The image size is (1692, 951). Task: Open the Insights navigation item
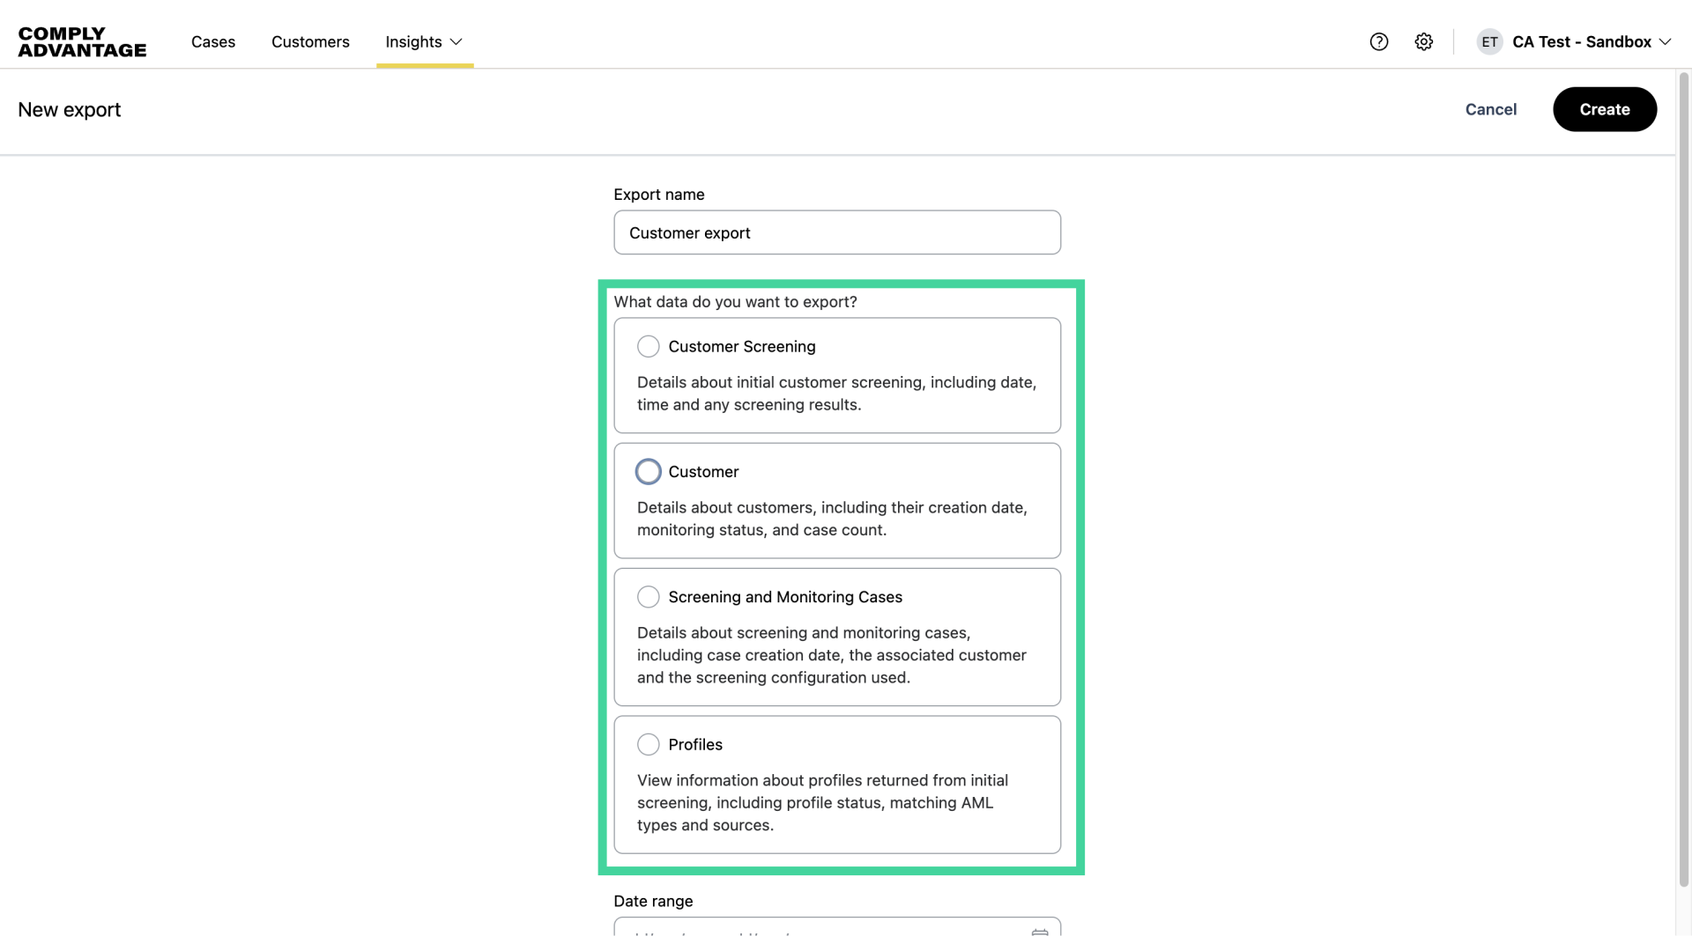[412, 41]
